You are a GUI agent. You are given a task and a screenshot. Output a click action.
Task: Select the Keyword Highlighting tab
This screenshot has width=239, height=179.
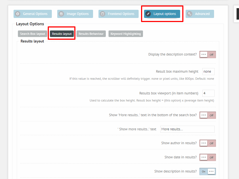click(125, 34)
